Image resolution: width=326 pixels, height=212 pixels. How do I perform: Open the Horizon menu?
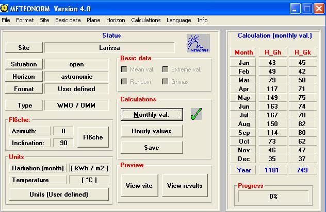click(x=116, y=20)
